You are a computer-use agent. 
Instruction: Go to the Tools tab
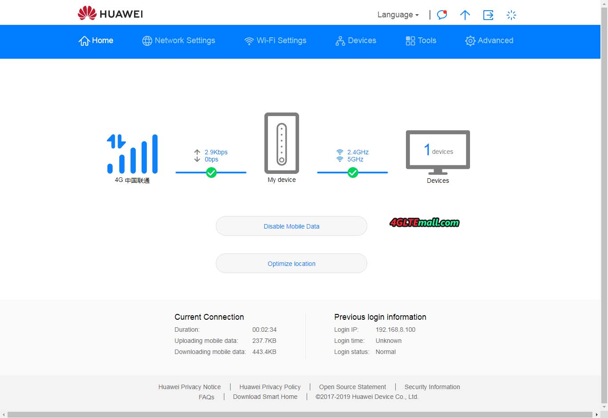pos(421,40)
